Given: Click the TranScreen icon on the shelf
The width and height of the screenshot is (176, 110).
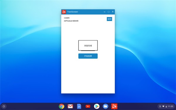Looking at the screenshot, I should click(114, 106).
